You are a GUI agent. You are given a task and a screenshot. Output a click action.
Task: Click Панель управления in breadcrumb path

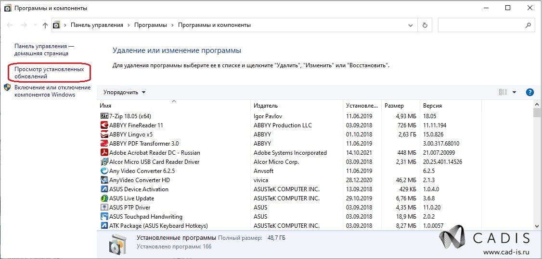pyautogui.click(x=97, y=25)
